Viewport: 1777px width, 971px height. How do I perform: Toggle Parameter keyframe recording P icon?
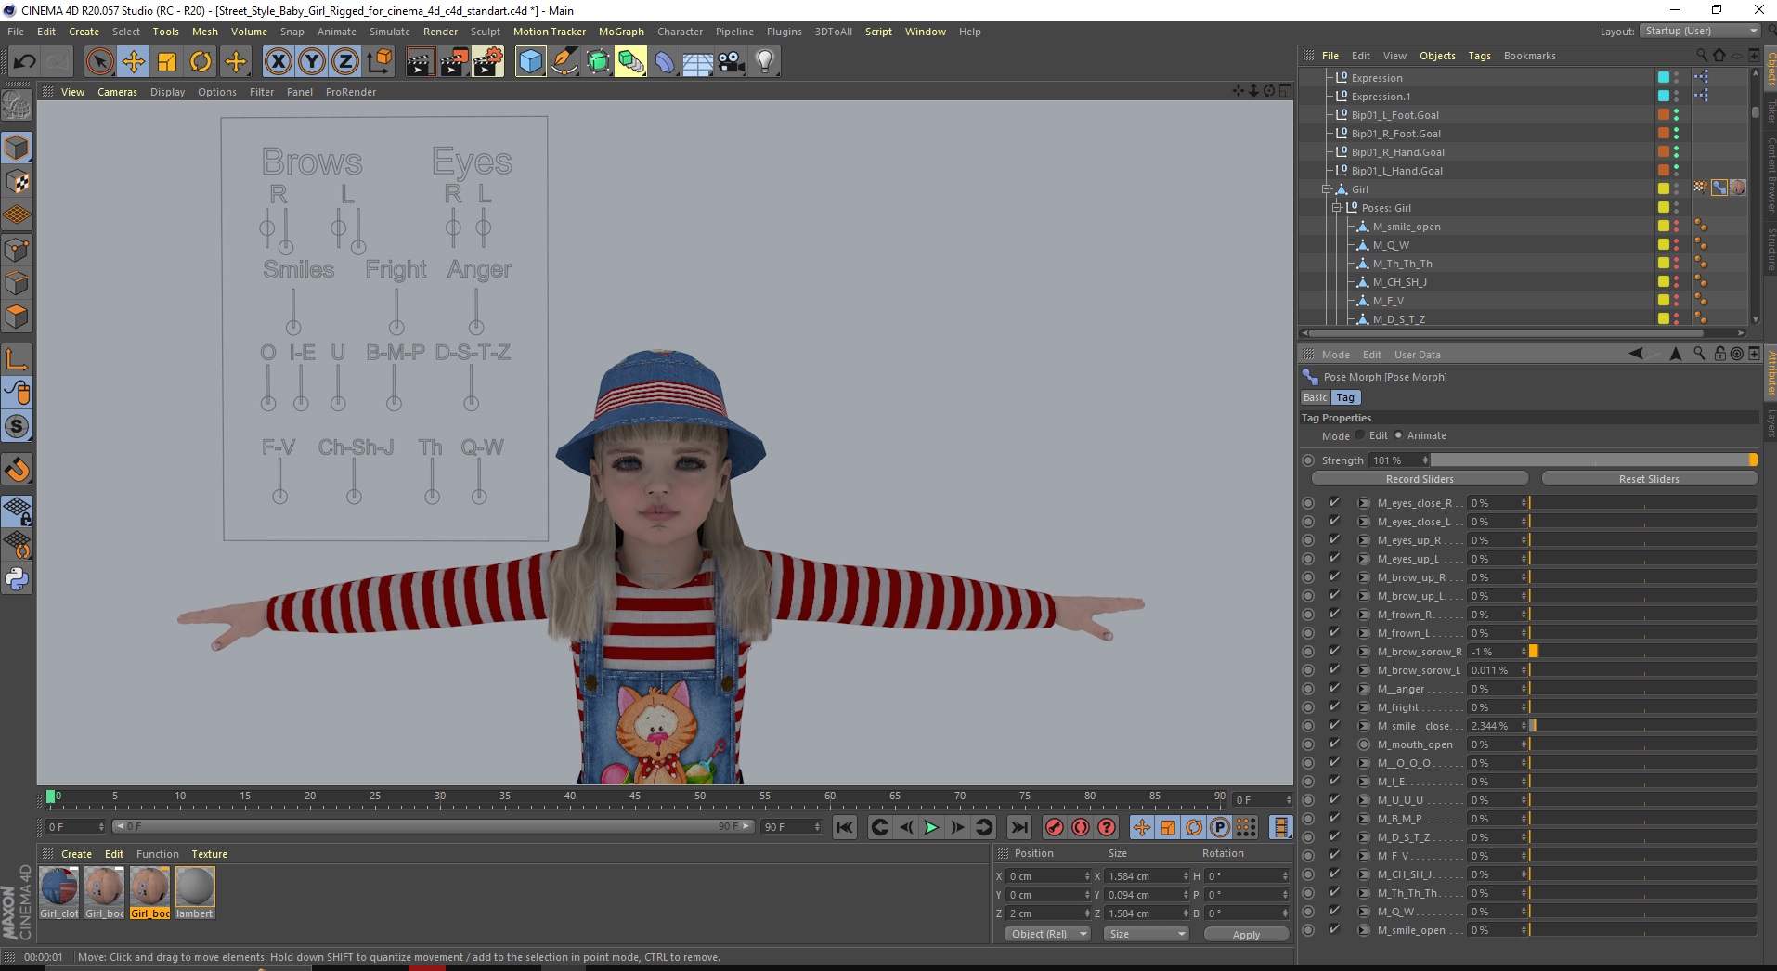1220,827
